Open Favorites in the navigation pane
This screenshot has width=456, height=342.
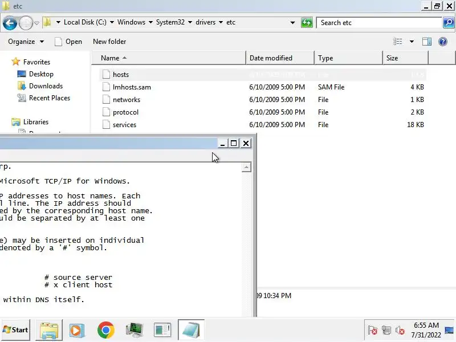point(31,62)
